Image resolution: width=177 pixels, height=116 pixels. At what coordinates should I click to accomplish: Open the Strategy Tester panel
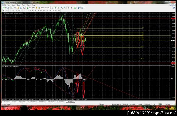click(24, 8)
